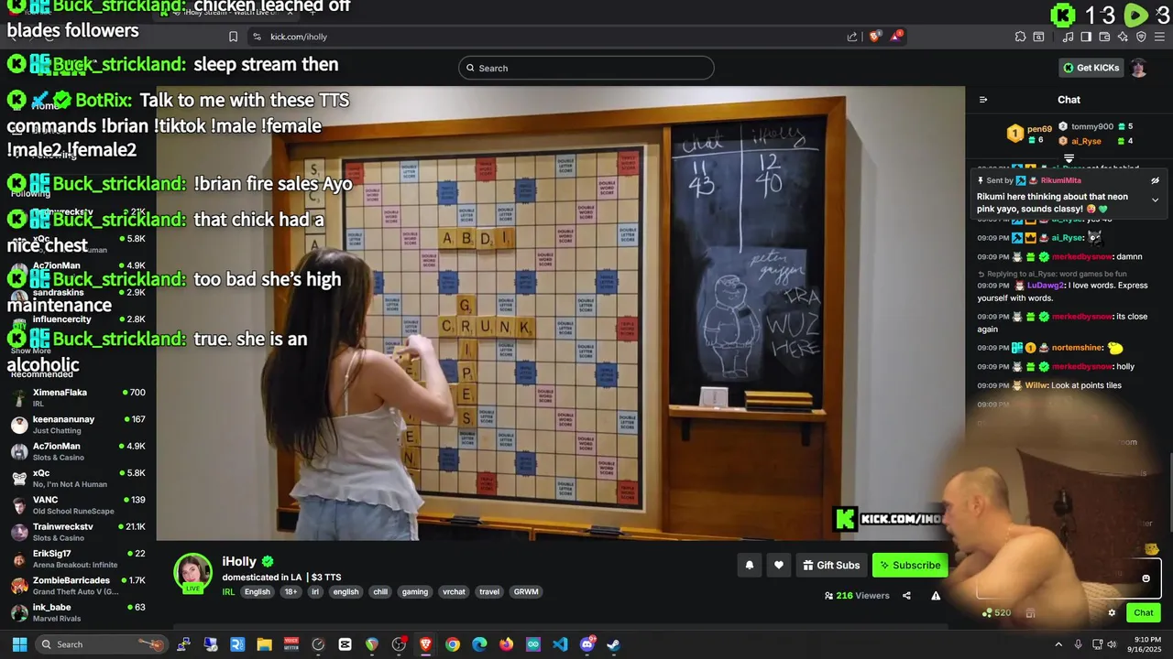1173x659 pixels.
Task: Click the share stream icon near viewers
Action: (906, 595)
